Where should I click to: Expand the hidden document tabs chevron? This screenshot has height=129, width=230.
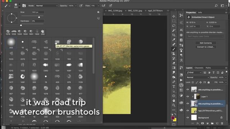tap(168, 11)
